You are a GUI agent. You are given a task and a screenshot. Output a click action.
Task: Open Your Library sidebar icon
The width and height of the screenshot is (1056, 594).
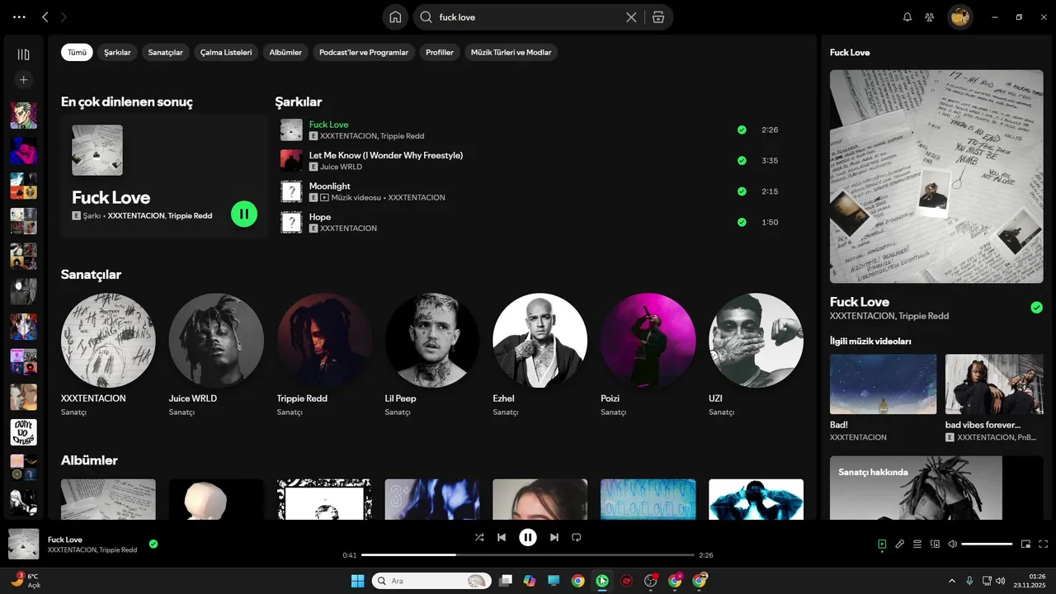tap(23, 54)
